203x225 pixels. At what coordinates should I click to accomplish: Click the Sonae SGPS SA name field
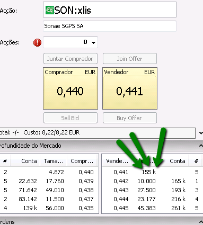pyautogui.click(x=110, y=26)
